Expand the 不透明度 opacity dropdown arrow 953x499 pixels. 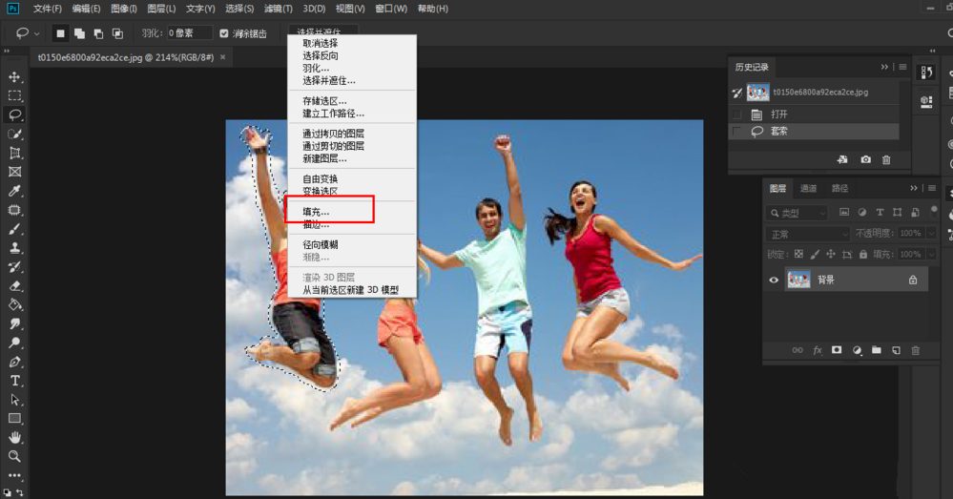tap(930, 234)
